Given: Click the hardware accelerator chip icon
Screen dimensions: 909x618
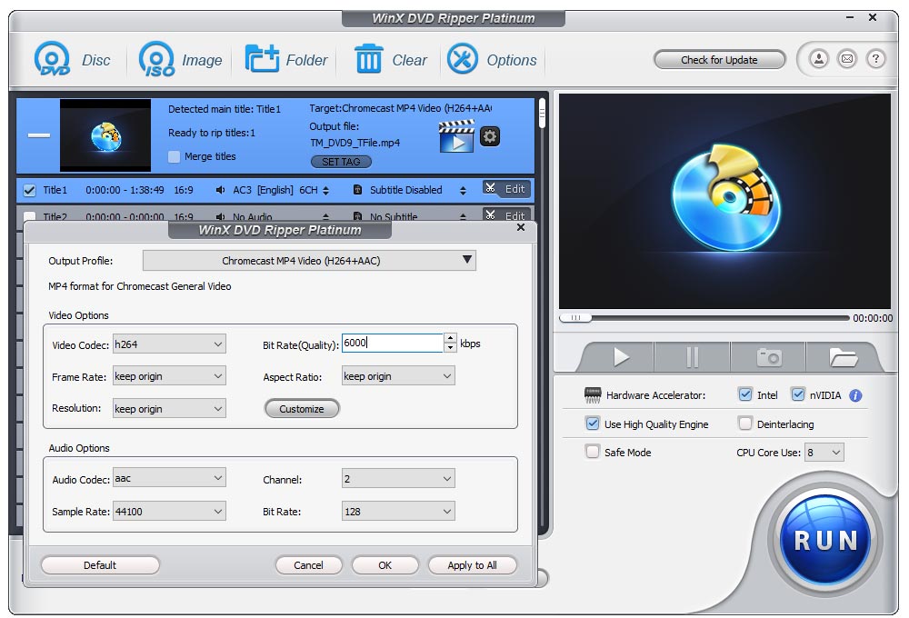Looking at the screenshot, I should click(593, 395).
